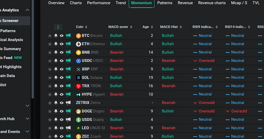Image resolution: width=264 pixels, height=139 pixels.
Task: Toggle watch eye for XRP row
Action: pyautogui.click(x=62, y=69)
